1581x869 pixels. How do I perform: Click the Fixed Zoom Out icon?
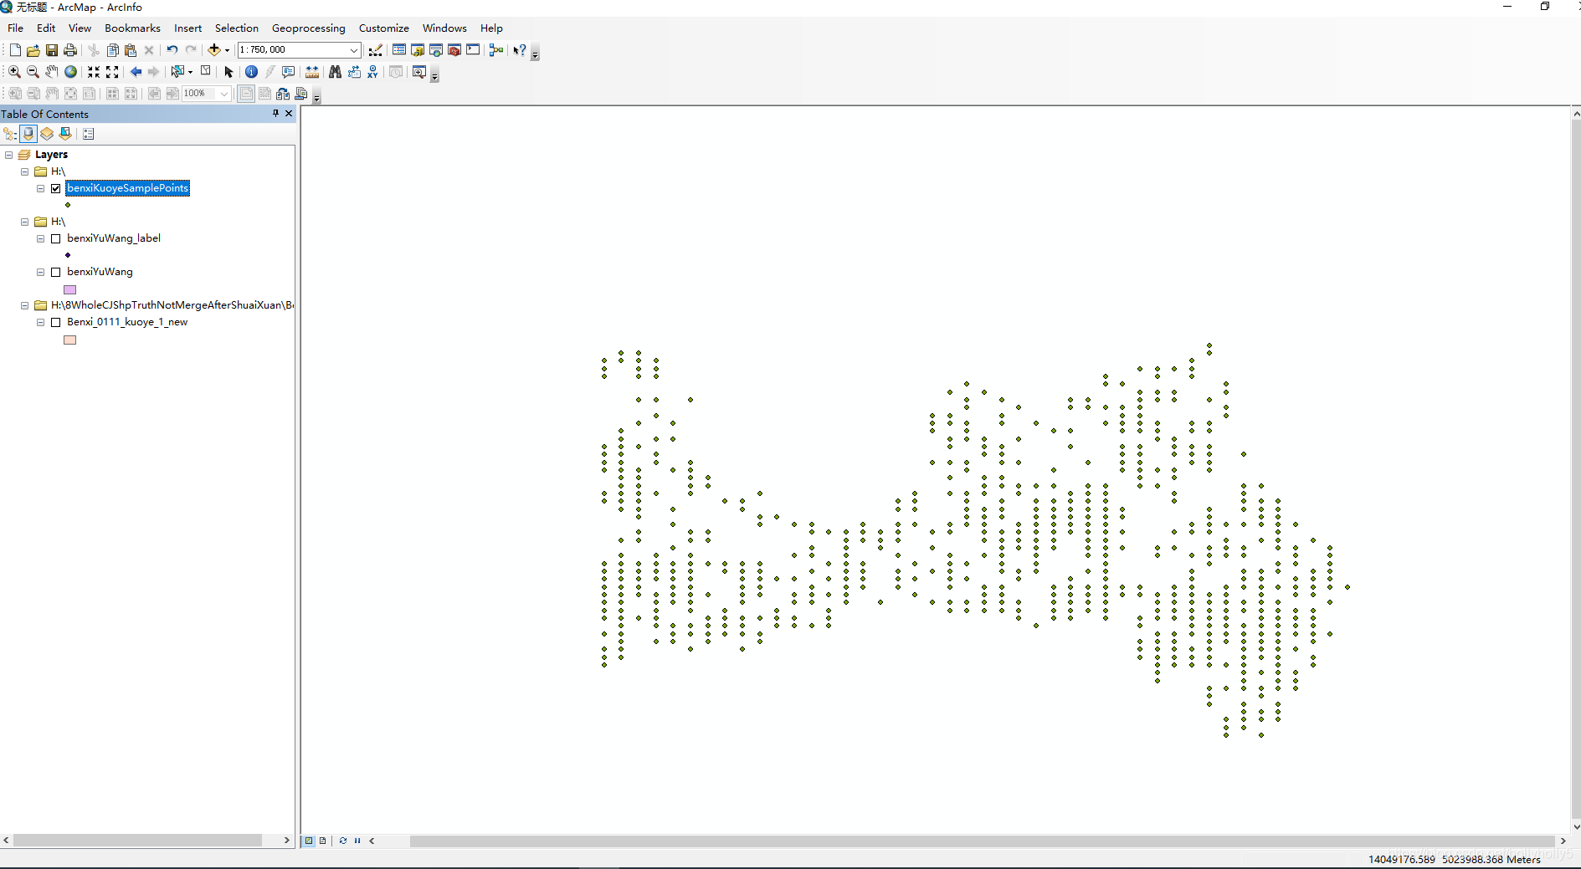point(112,72)
